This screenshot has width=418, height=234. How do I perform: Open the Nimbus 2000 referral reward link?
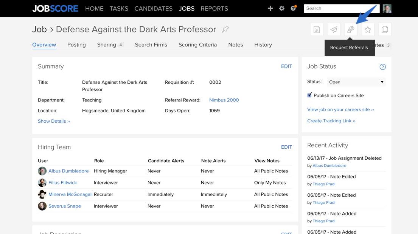224,100
